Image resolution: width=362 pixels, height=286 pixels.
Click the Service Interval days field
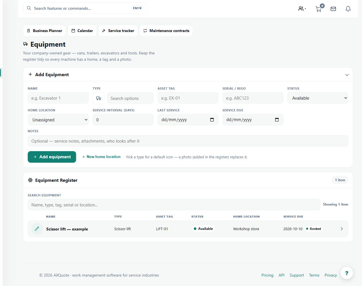tap(123, 120)
